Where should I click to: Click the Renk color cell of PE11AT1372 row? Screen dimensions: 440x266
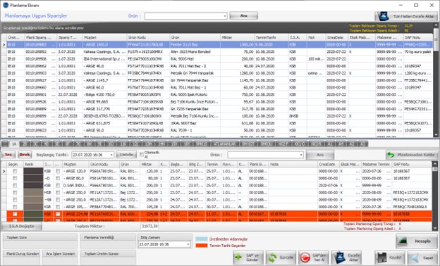click(33, 193)
